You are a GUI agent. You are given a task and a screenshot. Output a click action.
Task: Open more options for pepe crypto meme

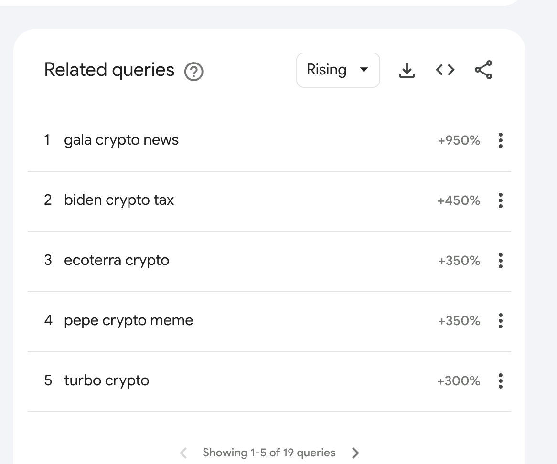pos(501,321)
